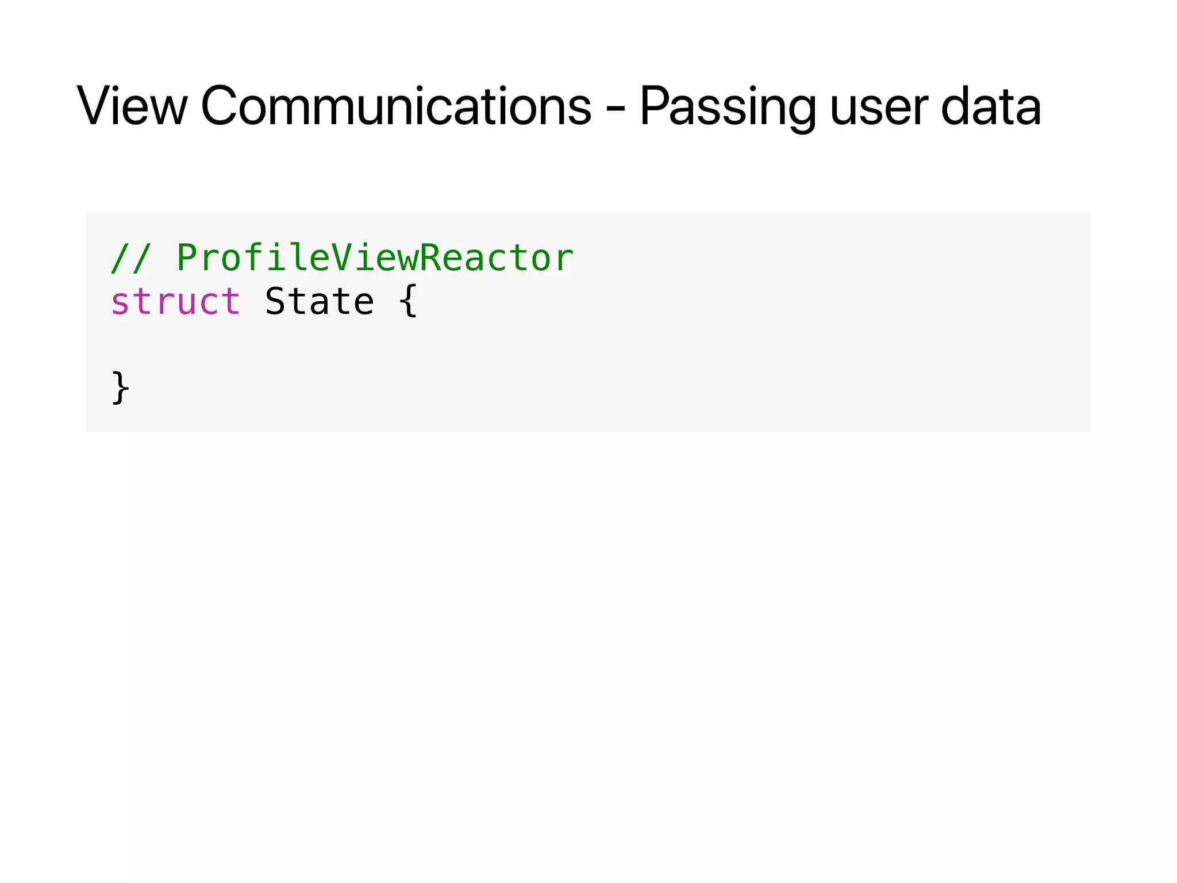This screenshot has height=883, width=1177.
Task: Select the word "Communications" in the title
Action: [395, 106]
